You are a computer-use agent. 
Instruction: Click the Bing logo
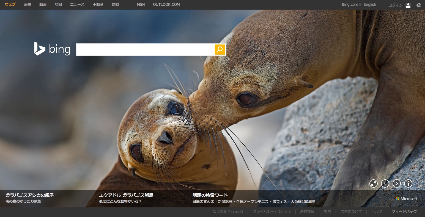pos(52,49)
